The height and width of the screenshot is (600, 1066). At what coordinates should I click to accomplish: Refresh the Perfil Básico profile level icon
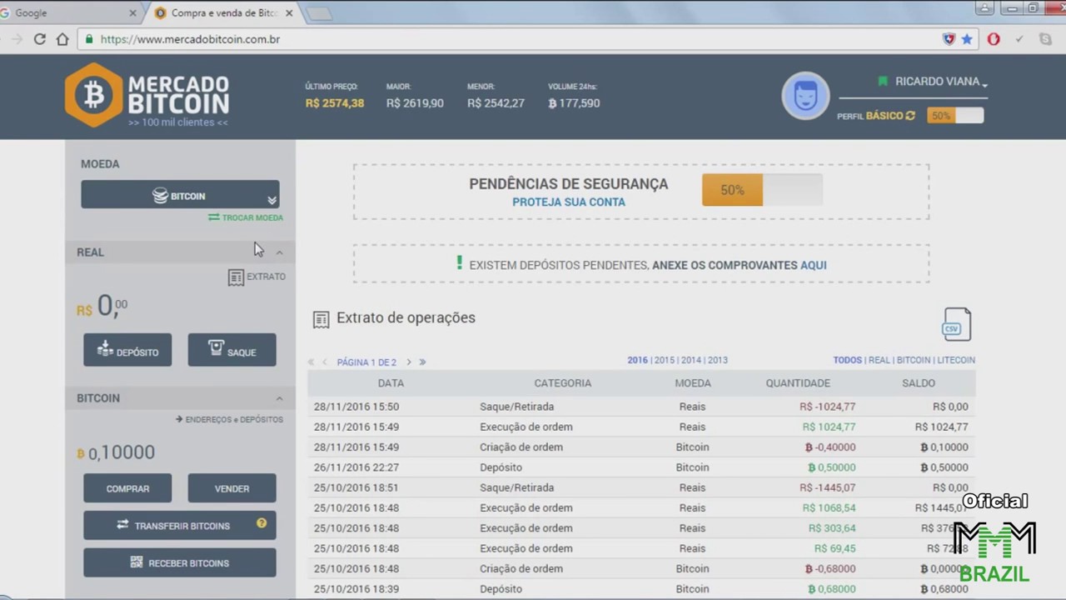(910, 116)
